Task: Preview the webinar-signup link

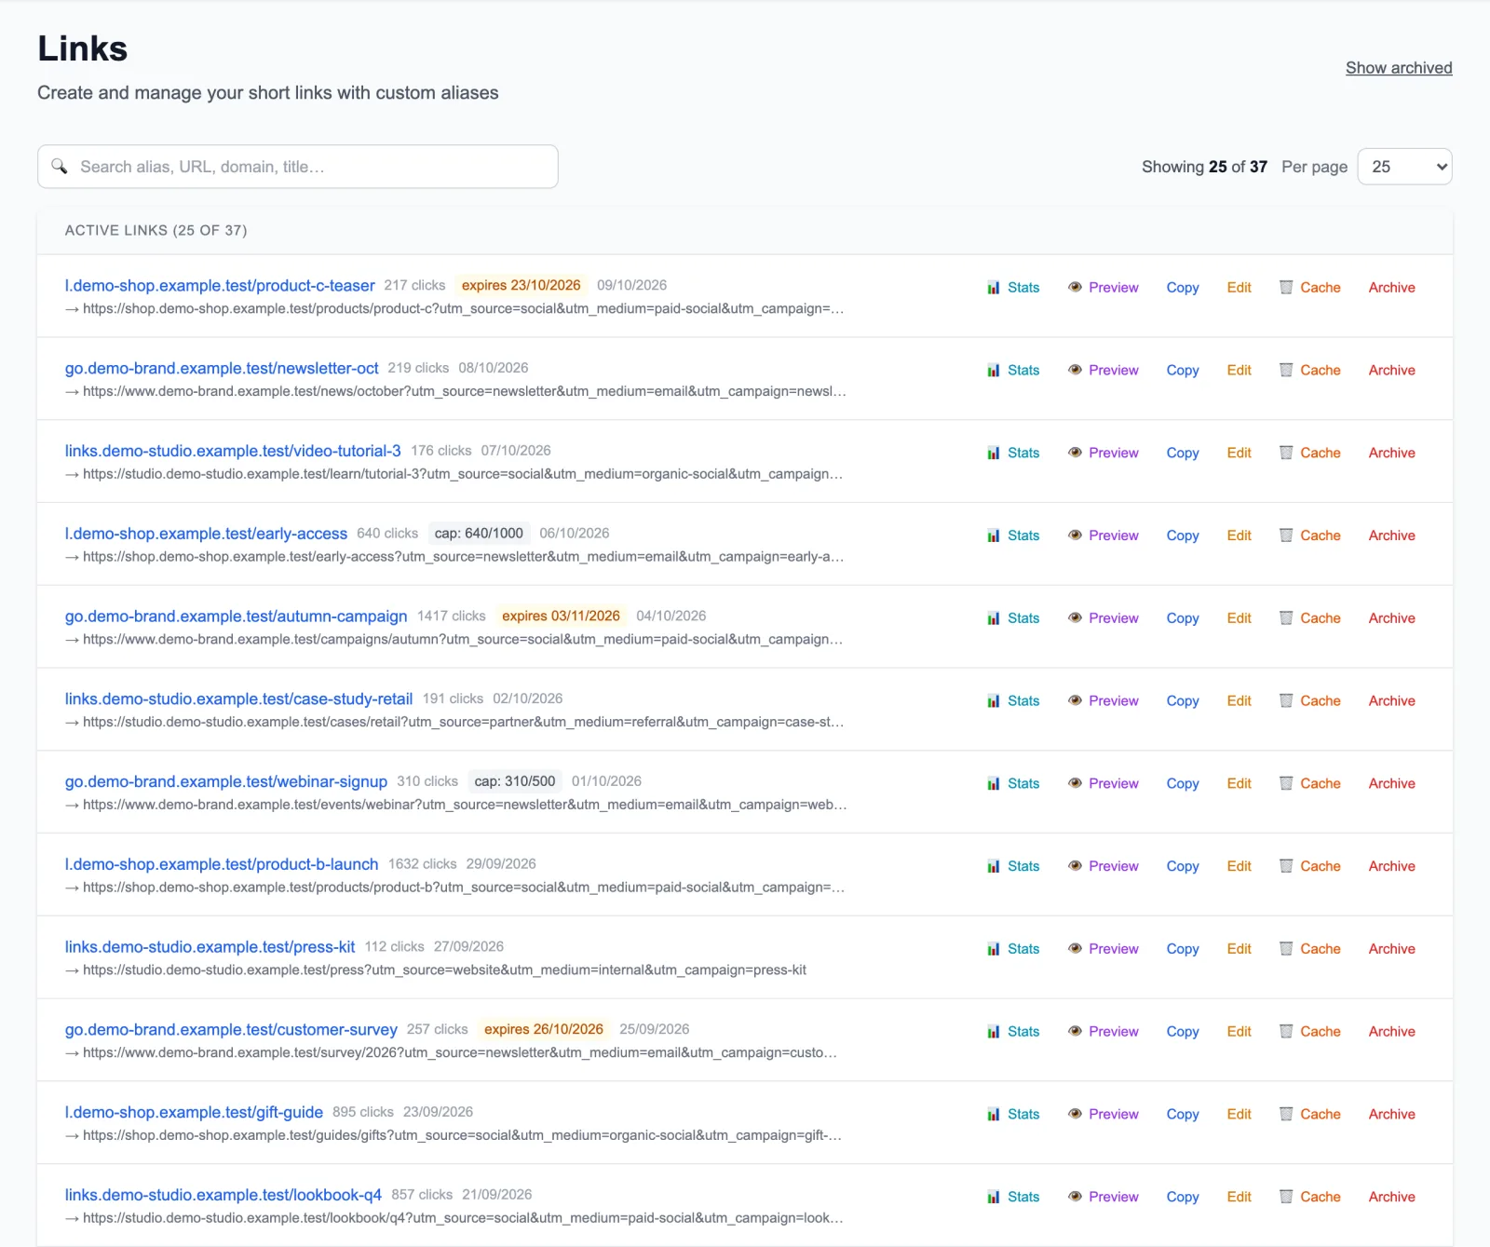Action: [1104, 784]
